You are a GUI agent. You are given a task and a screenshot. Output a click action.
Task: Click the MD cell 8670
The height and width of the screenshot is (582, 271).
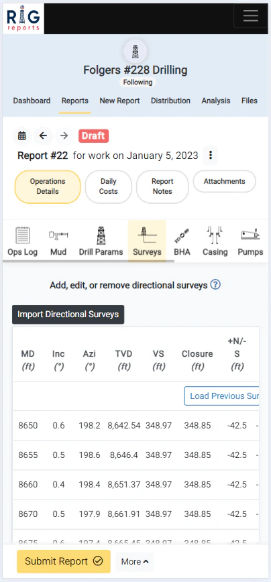coord(28,514)
